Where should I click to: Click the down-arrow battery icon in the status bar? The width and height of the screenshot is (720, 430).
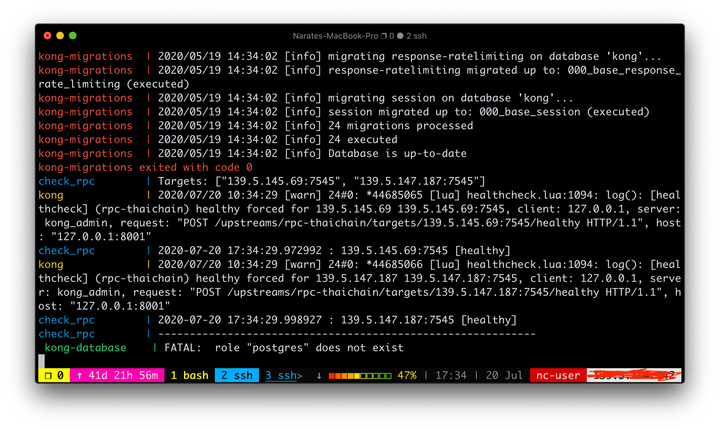(319, 375)
